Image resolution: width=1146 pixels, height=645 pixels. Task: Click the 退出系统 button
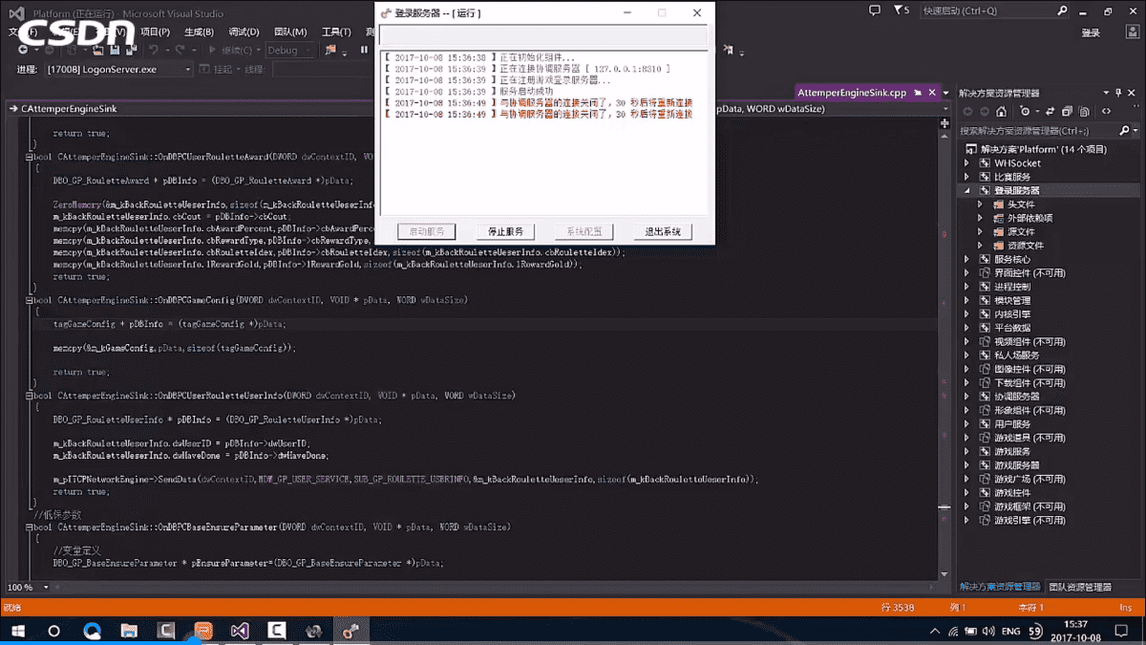[663, 231]
